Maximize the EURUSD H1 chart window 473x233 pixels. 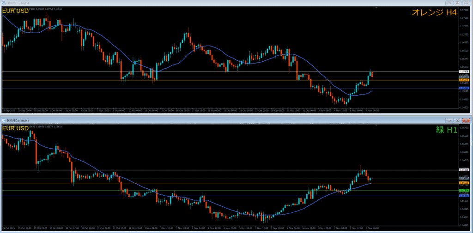457,120
